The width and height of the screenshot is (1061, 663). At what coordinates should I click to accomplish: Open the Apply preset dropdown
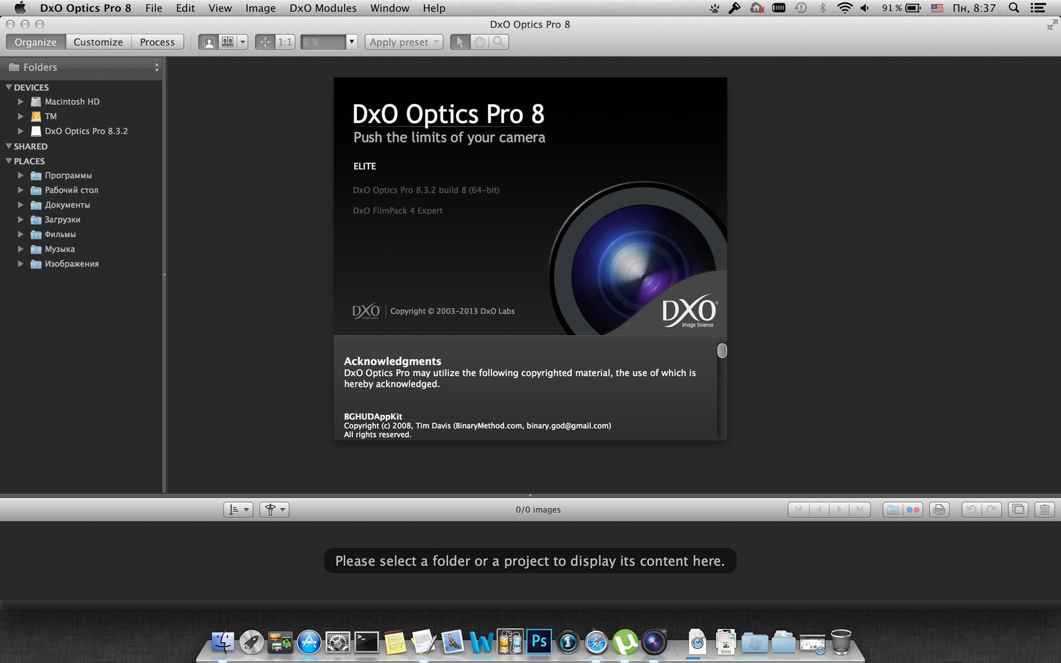(404, 42)
